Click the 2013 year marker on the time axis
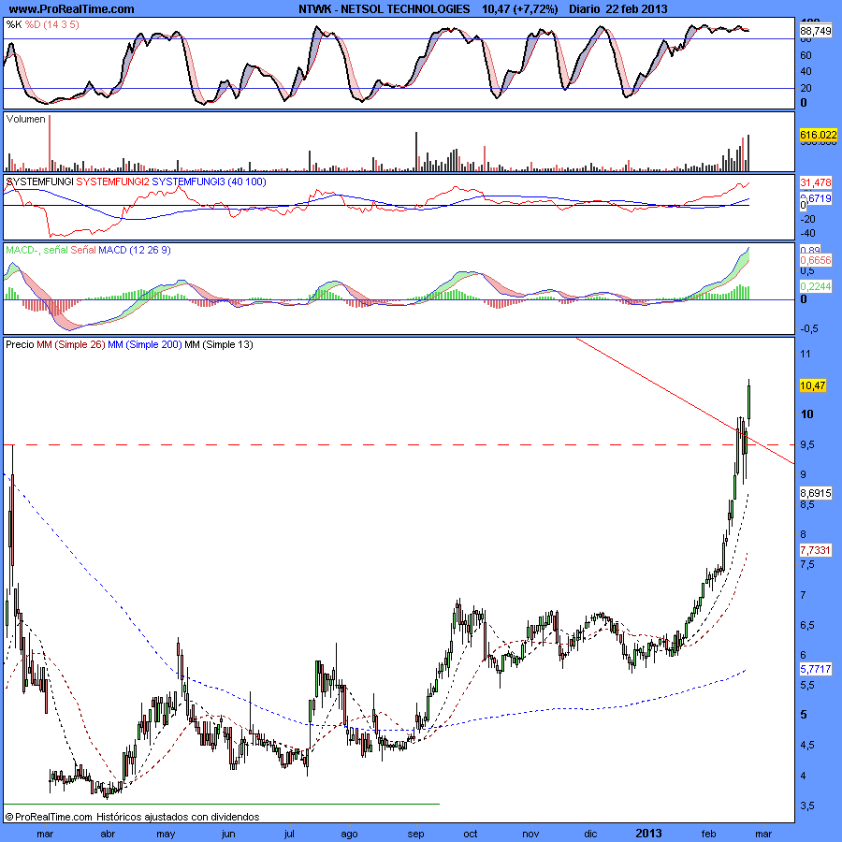 tap(648, 834)
